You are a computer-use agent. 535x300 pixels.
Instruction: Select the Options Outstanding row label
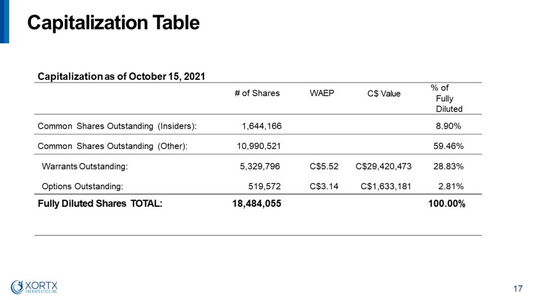[x=82, y=186]
